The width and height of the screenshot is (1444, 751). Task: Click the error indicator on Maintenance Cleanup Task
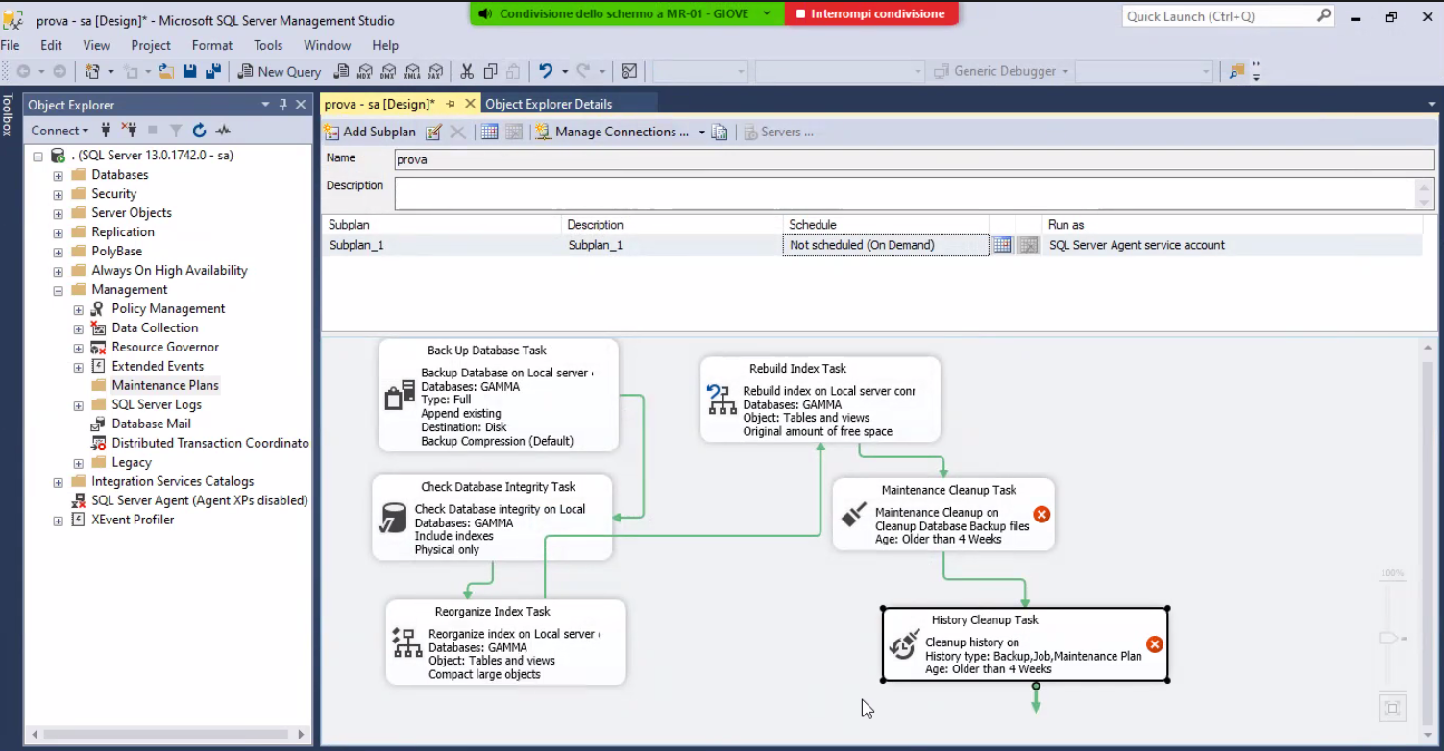[1040, 514]
